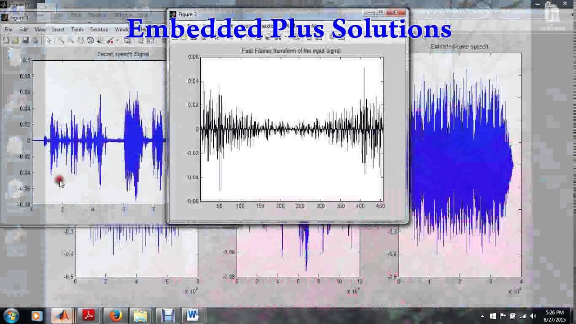Open Windows Media Player from taskbar
This screenshot has height=324, width=576.
(36, 316)
